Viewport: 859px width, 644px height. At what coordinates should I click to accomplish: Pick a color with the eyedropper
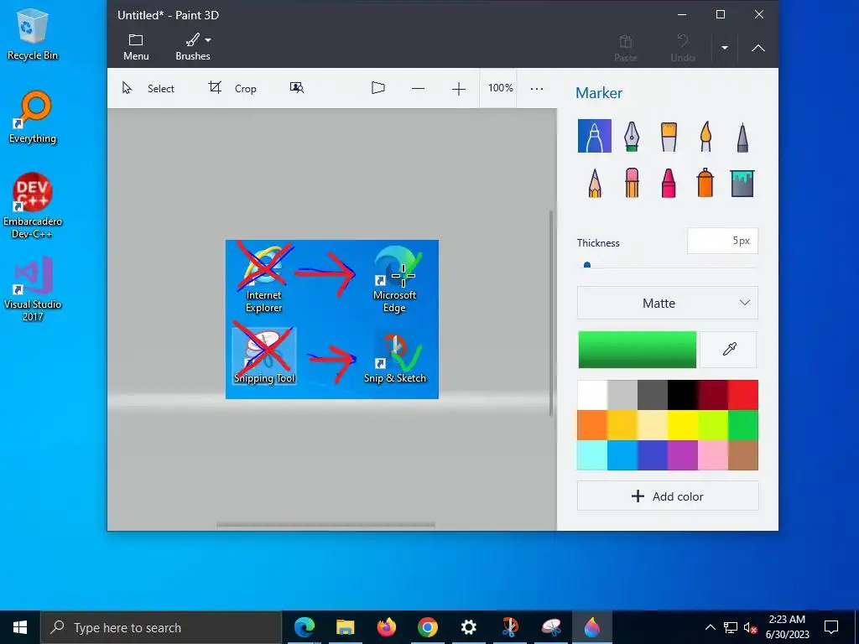click(x=729, y=350)
